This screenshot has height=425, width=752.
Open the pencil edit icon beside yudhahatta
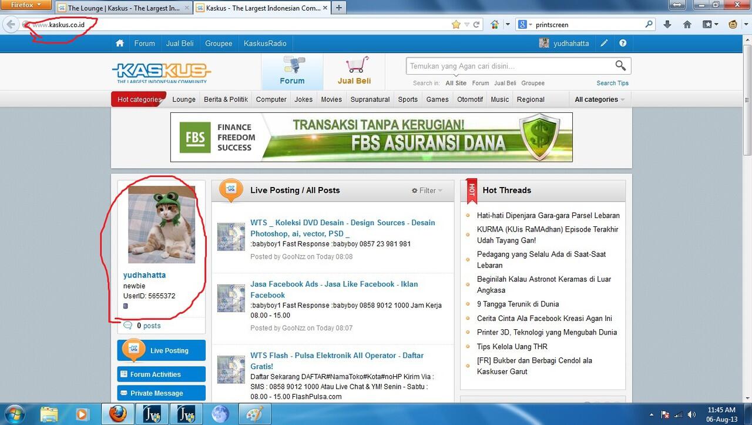point(604,43)
